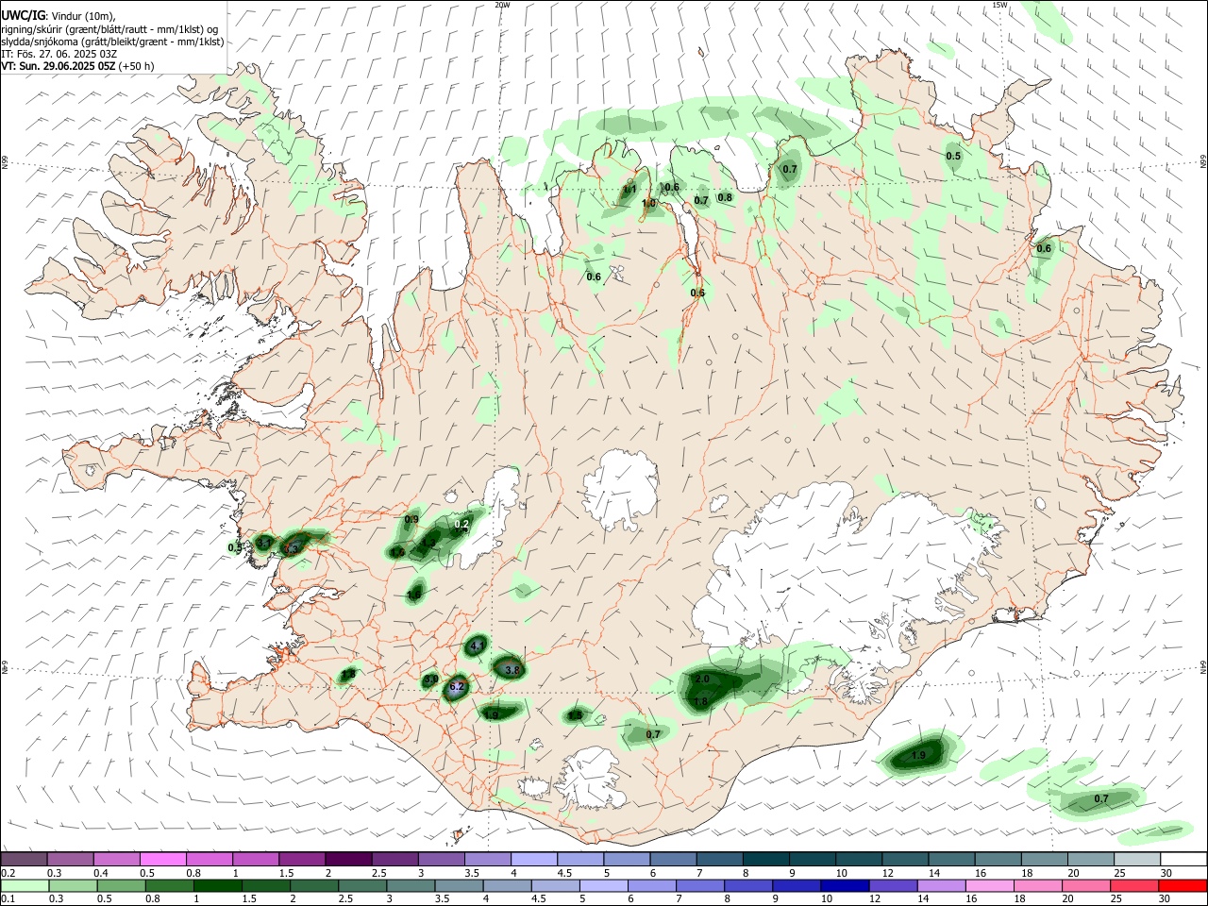
Task: Select the IT: Fös. 27. 06. 2025 03Z line
Action: coord(59,54)
